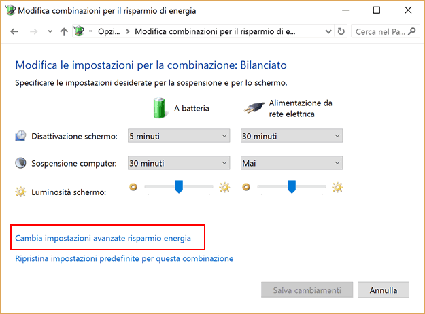Open battery sleep dropdown showing 30 minuti

click(x=179, y=163)
